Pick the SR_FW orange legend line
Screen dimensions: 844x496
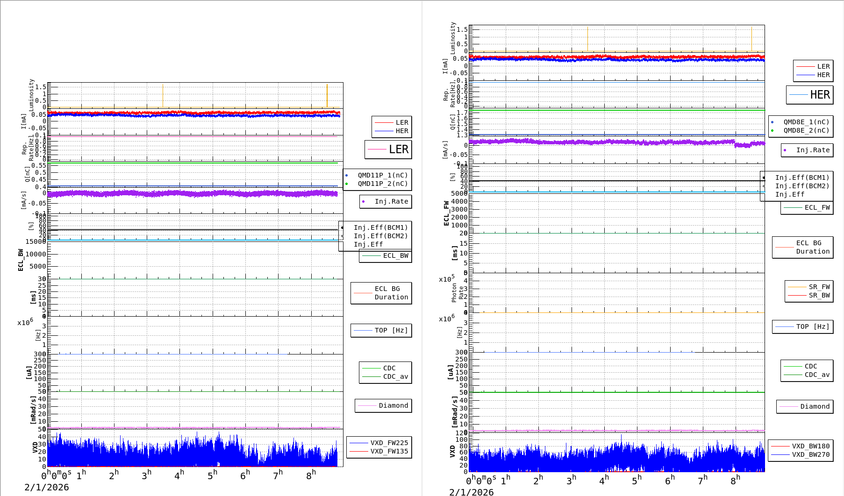pos(798,287)
